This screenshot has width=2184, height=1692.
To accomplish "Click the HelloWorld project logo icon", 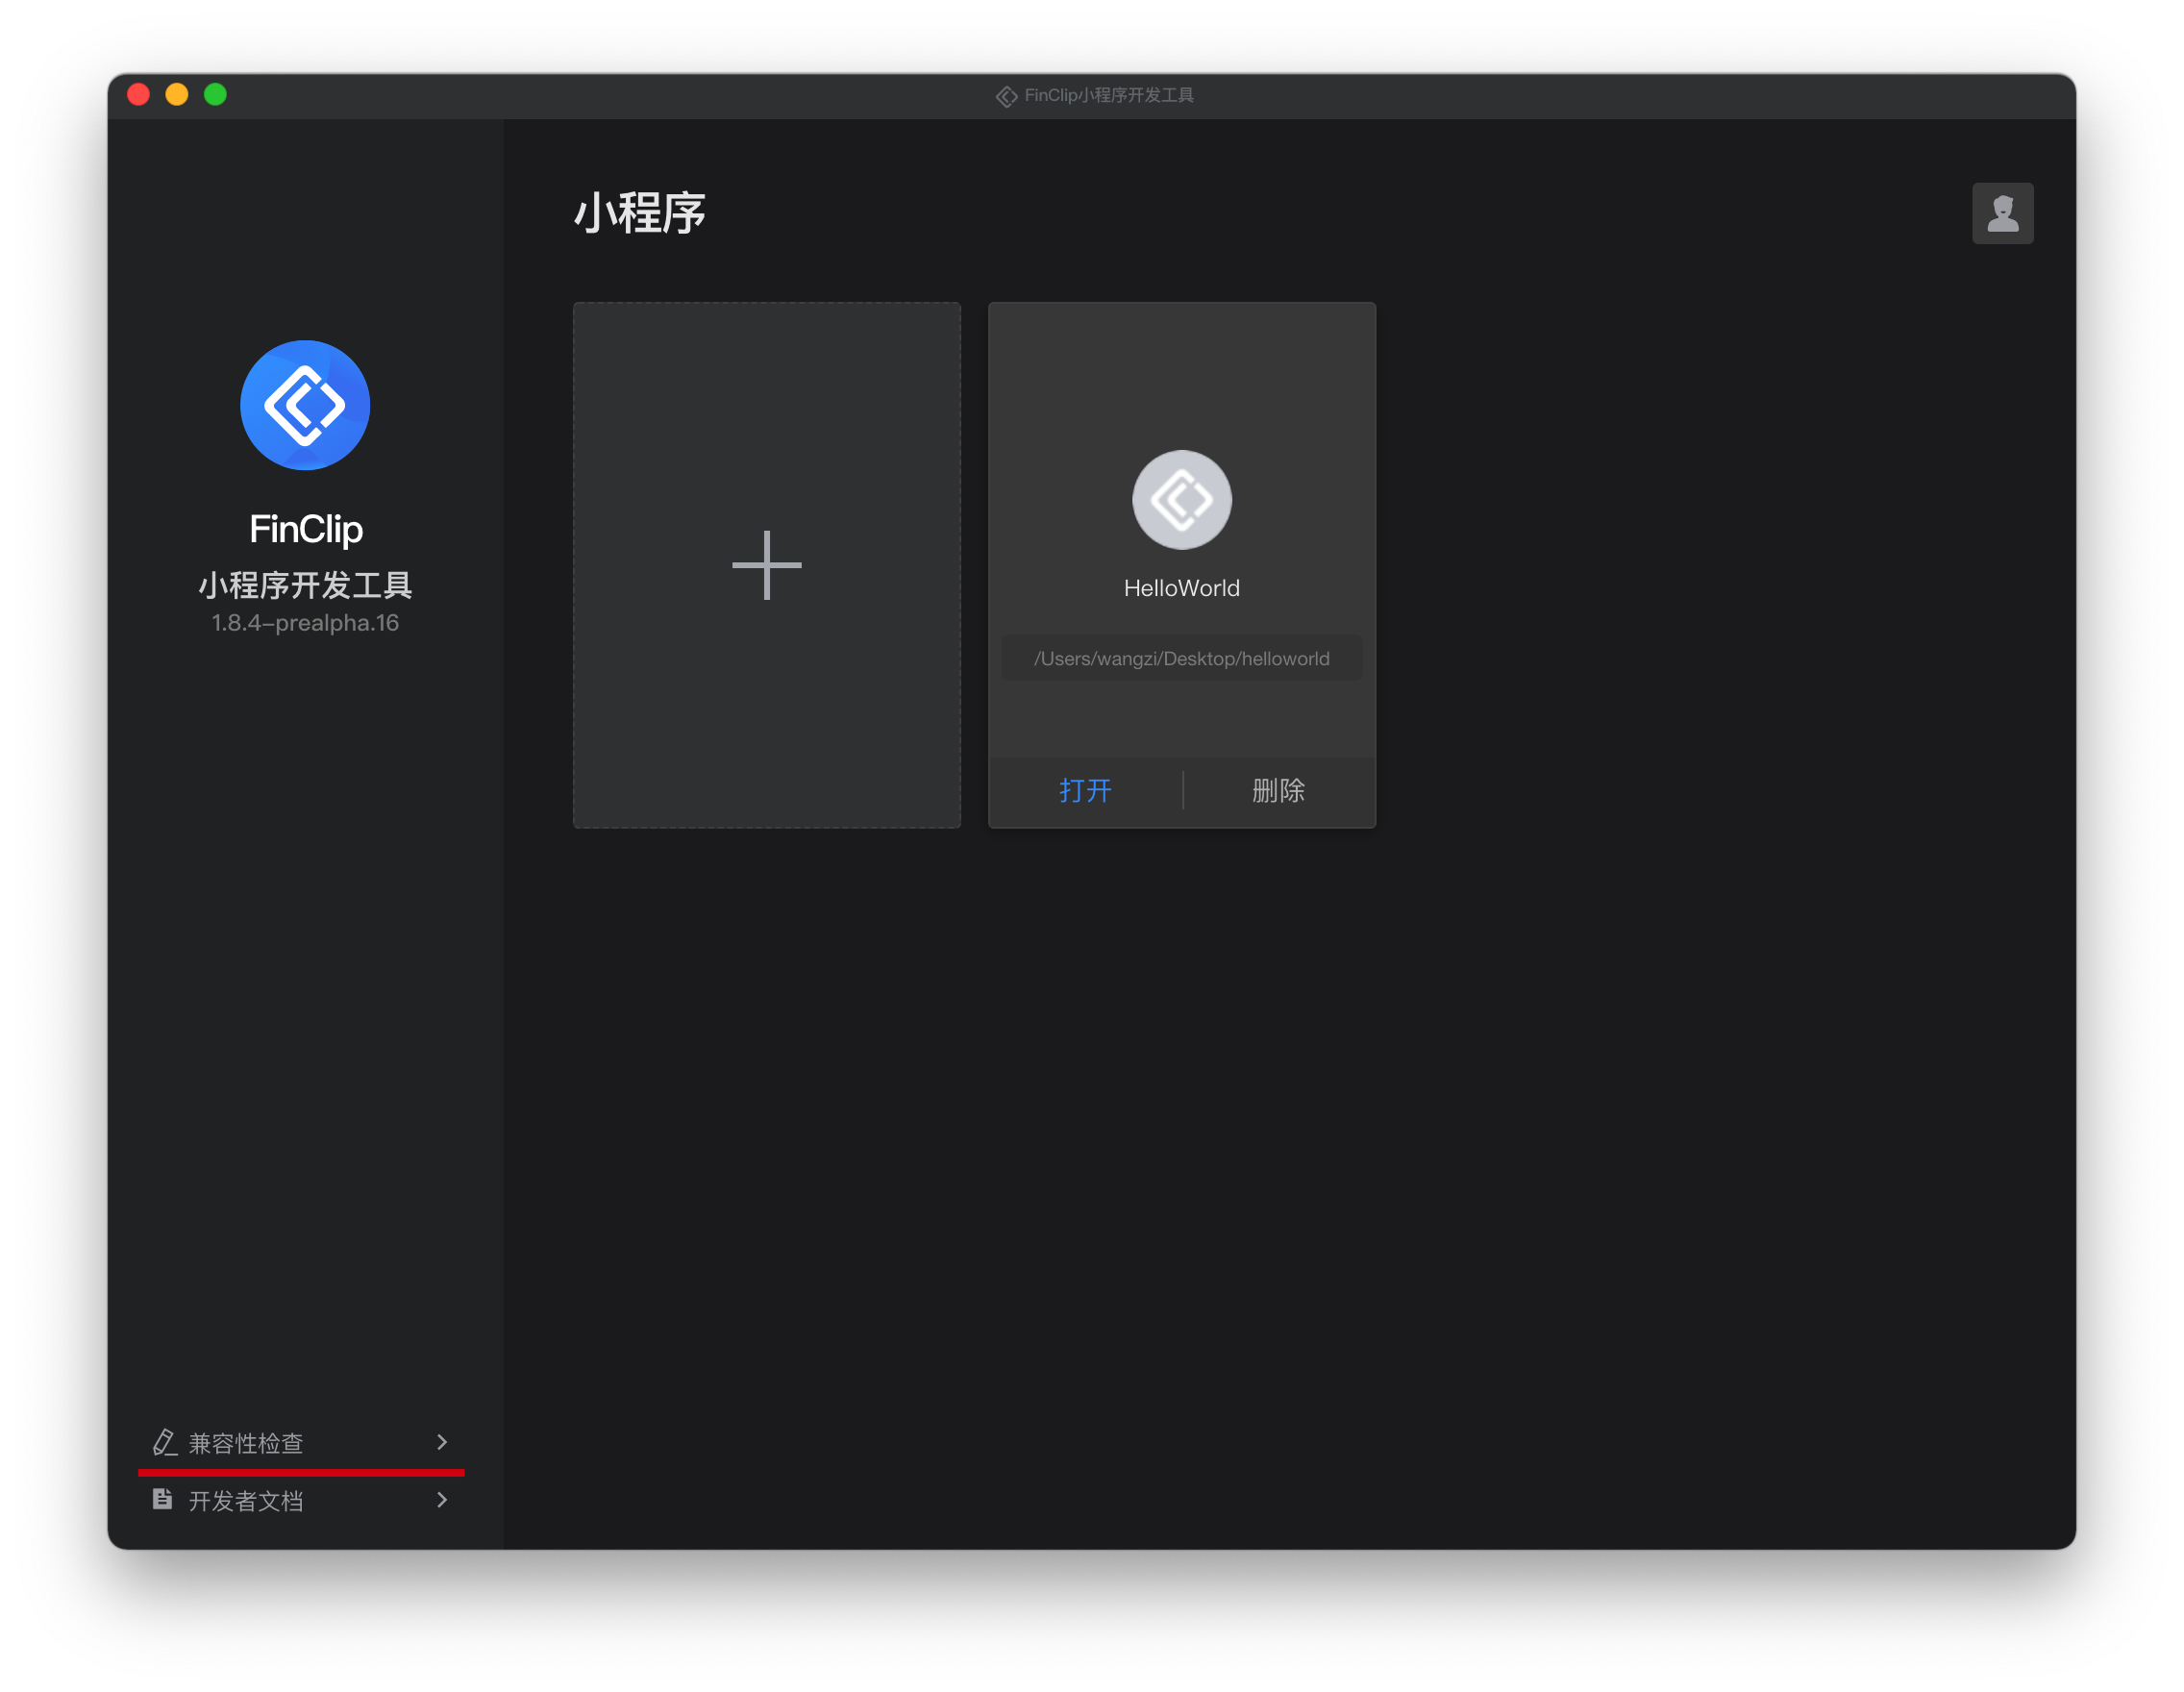I will [1181, 499].
